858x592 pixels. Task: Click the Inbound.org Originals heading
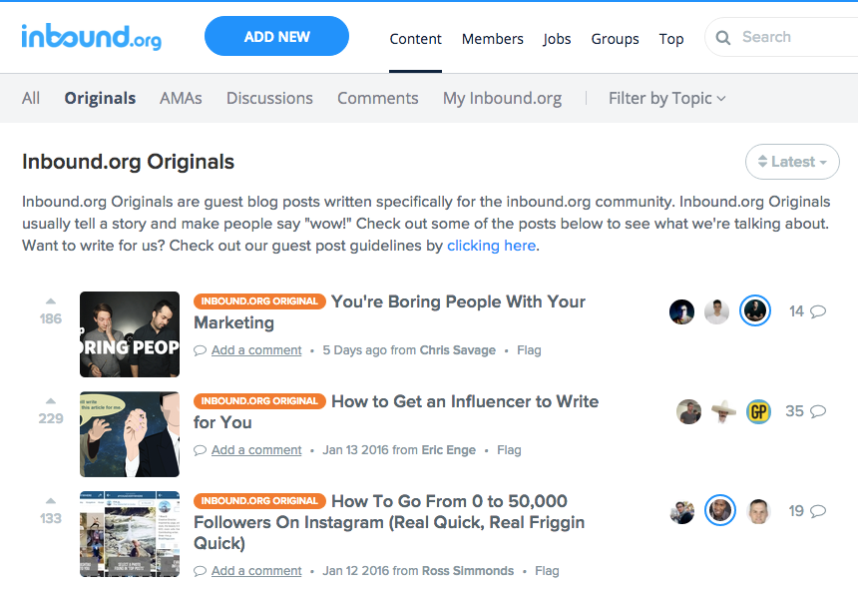click(x=128, y=162)
